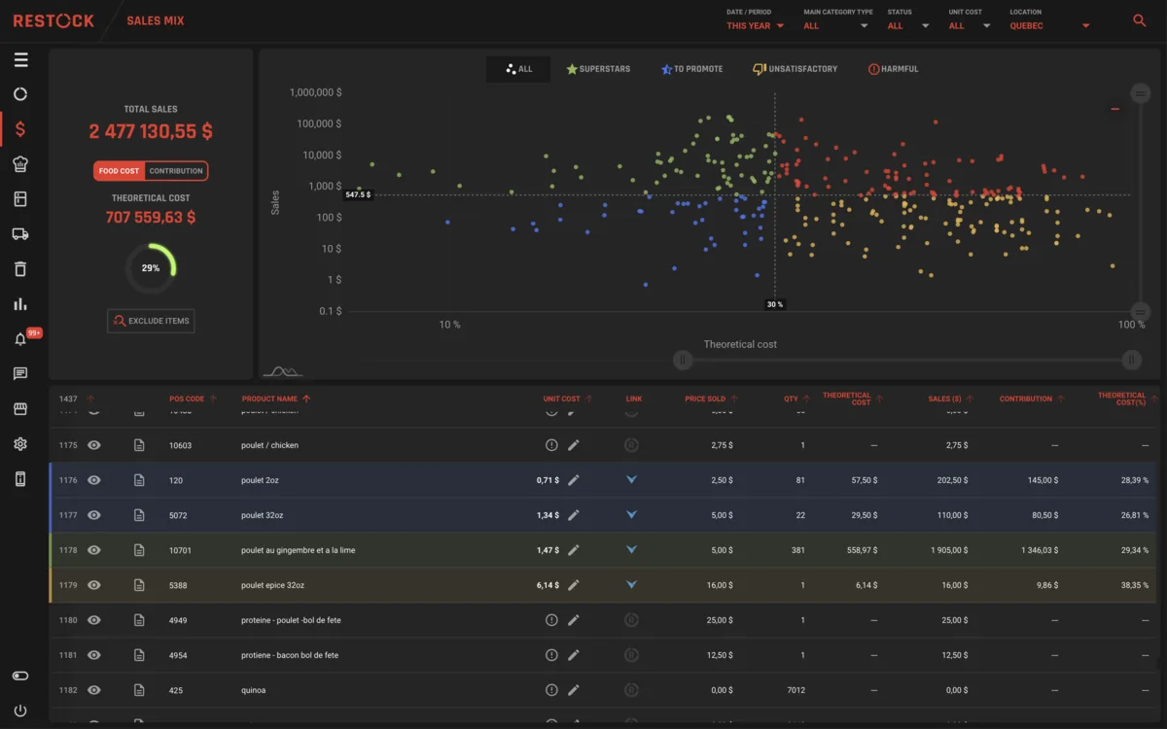Image resolution: width=1167 pixels, height=729 pixels.
Task: Click the horizontal range slider right handle
Action: click(1131, 361)
